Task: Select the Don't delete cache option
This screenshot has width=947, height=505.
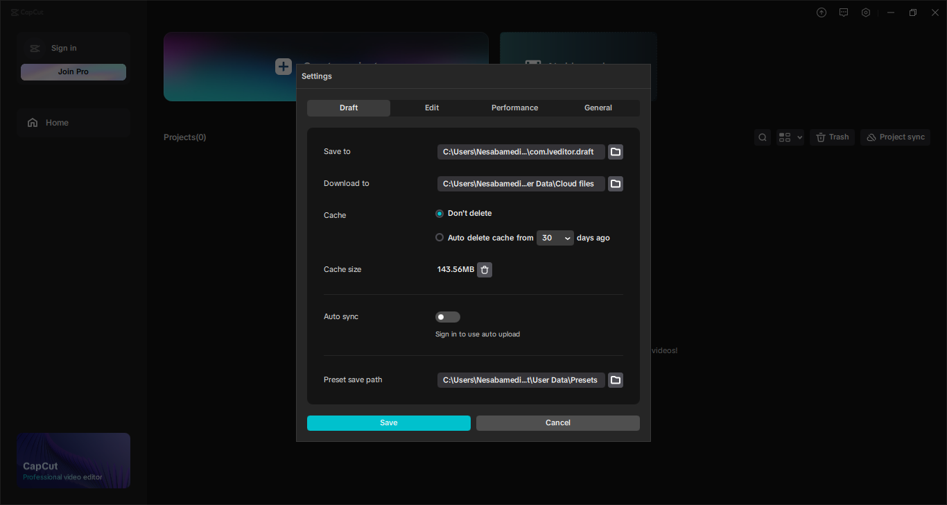Action: (440, 214)
